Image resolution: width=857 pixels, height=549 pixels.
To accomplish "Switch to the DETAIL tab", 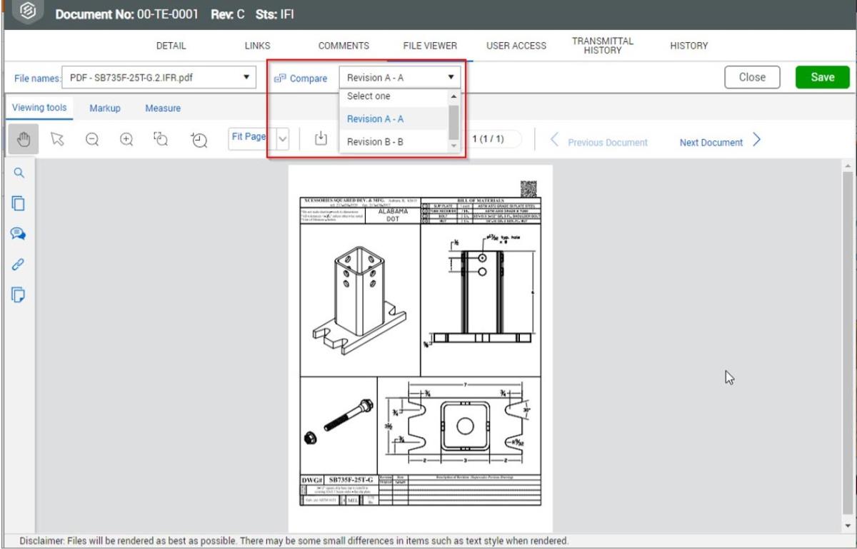I will click(171, 46).
